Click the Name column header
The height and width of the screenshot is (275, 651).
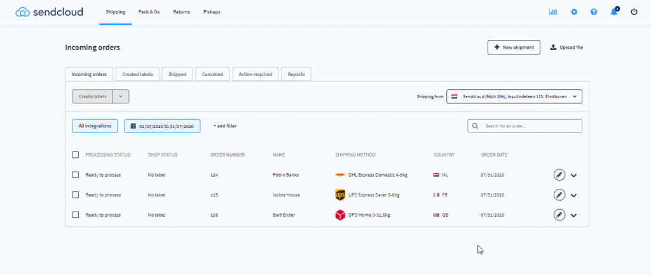(279, 155)
